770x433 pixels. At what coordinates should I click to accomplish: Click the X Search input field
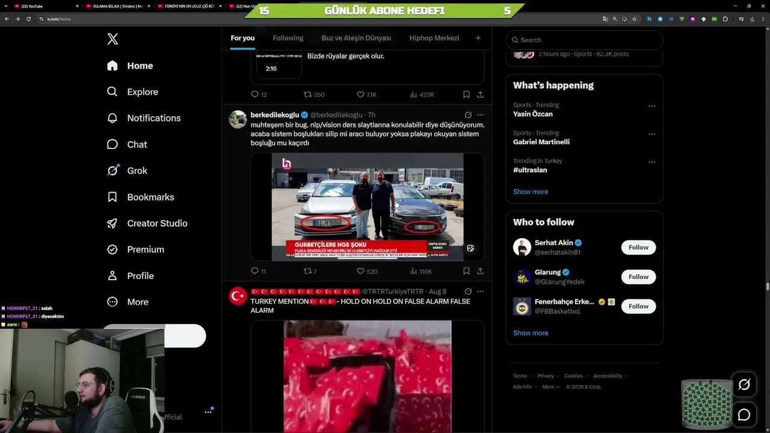coord(585,40)
